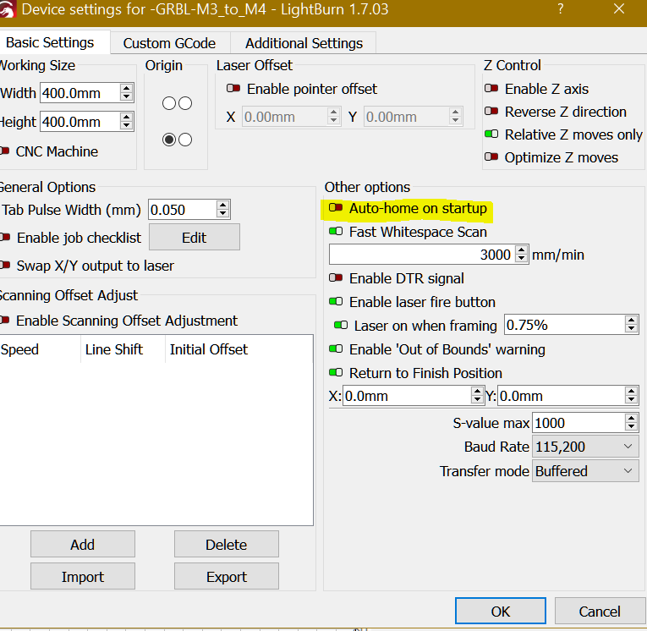
Task: Toggle the Enable Z axis switch
Action: coord(491,88)
